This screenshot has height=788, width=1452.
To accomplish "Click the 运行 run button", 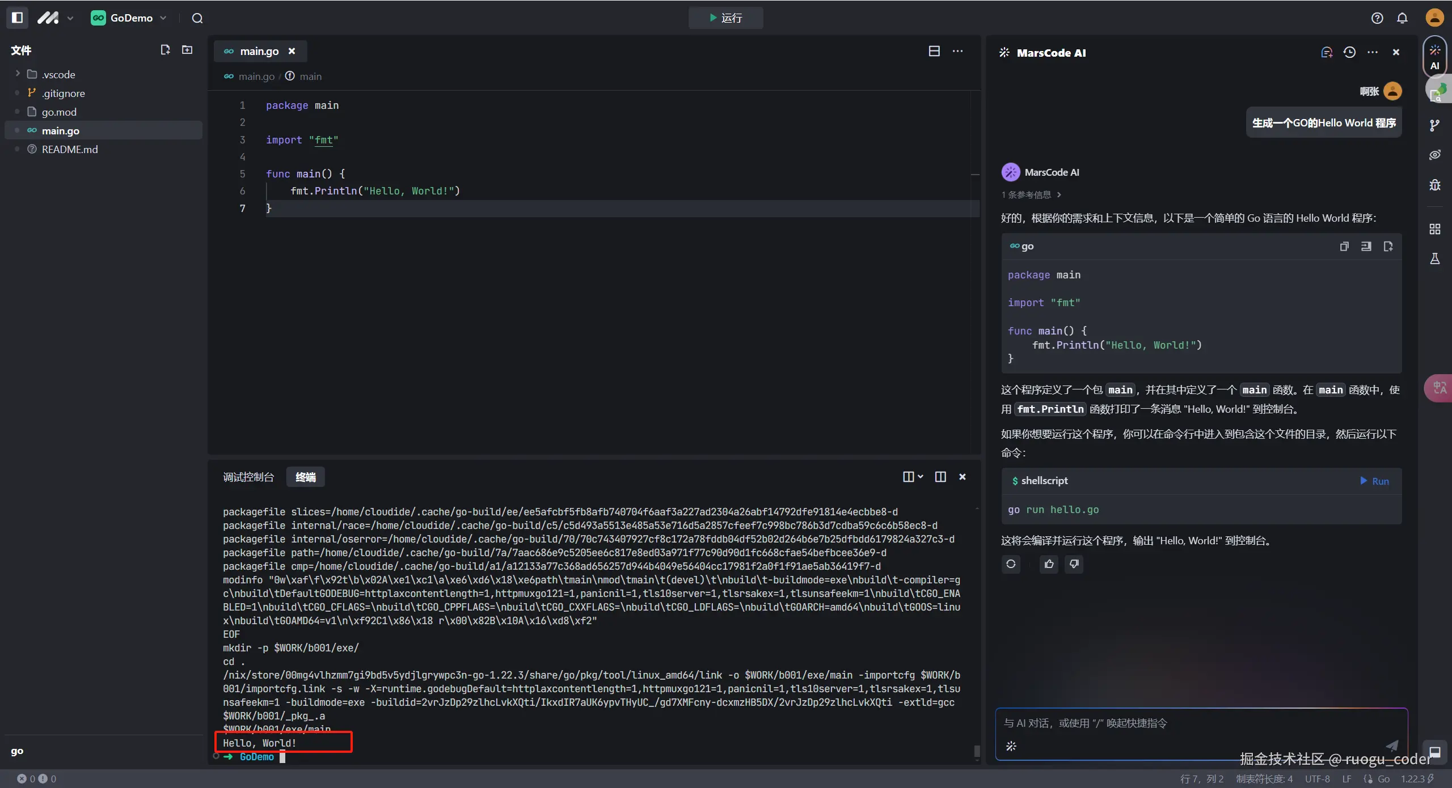I will coord(725,18).
